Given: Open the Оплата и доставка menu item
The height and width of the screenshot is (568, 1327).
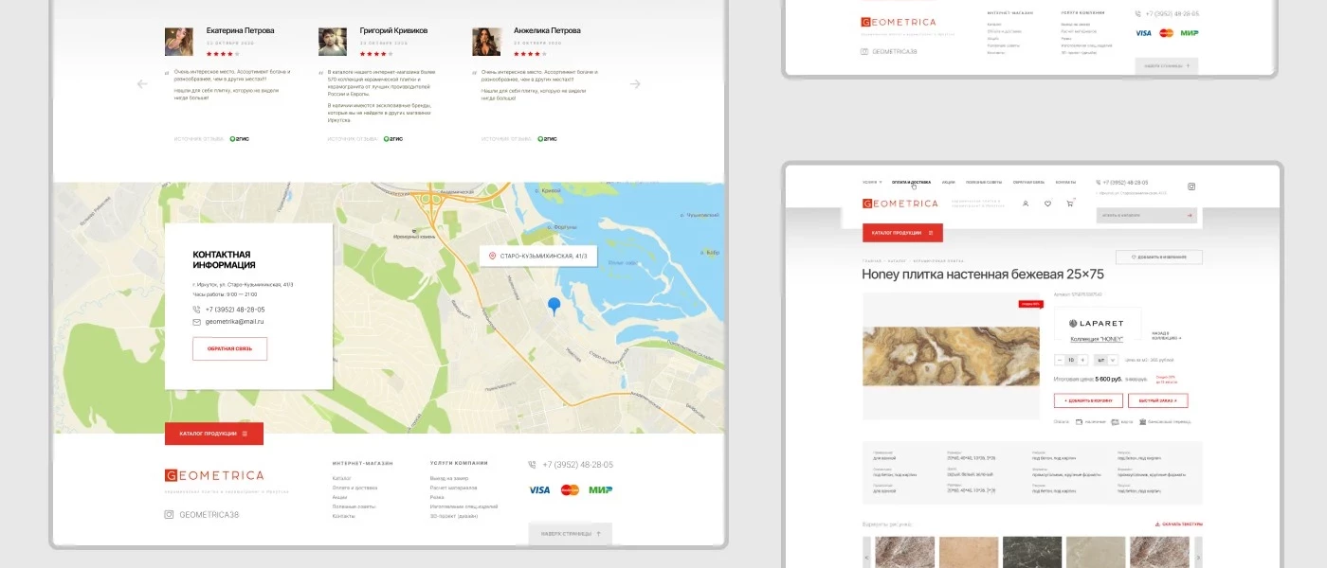Looking at the screenshot, I should click(911, 182).
